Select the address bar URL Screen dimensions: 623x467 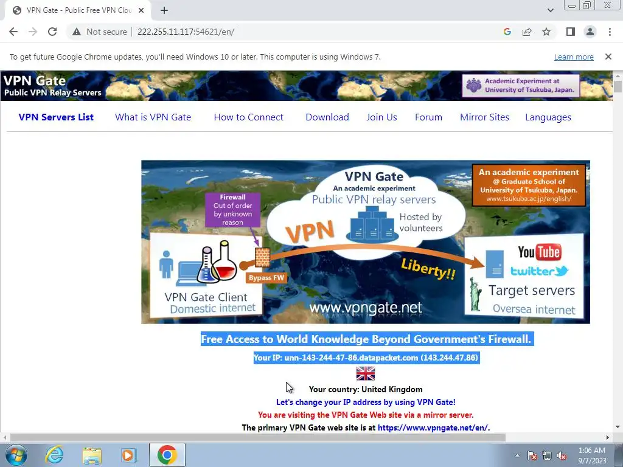click(x=186, y=32)
